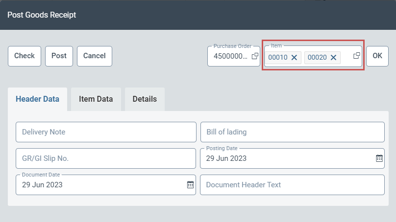Image resolution: width=396 pixels, height=222 pixels.
Task: Open the Document Date calendar picker
Action: (x=190, y=185)
